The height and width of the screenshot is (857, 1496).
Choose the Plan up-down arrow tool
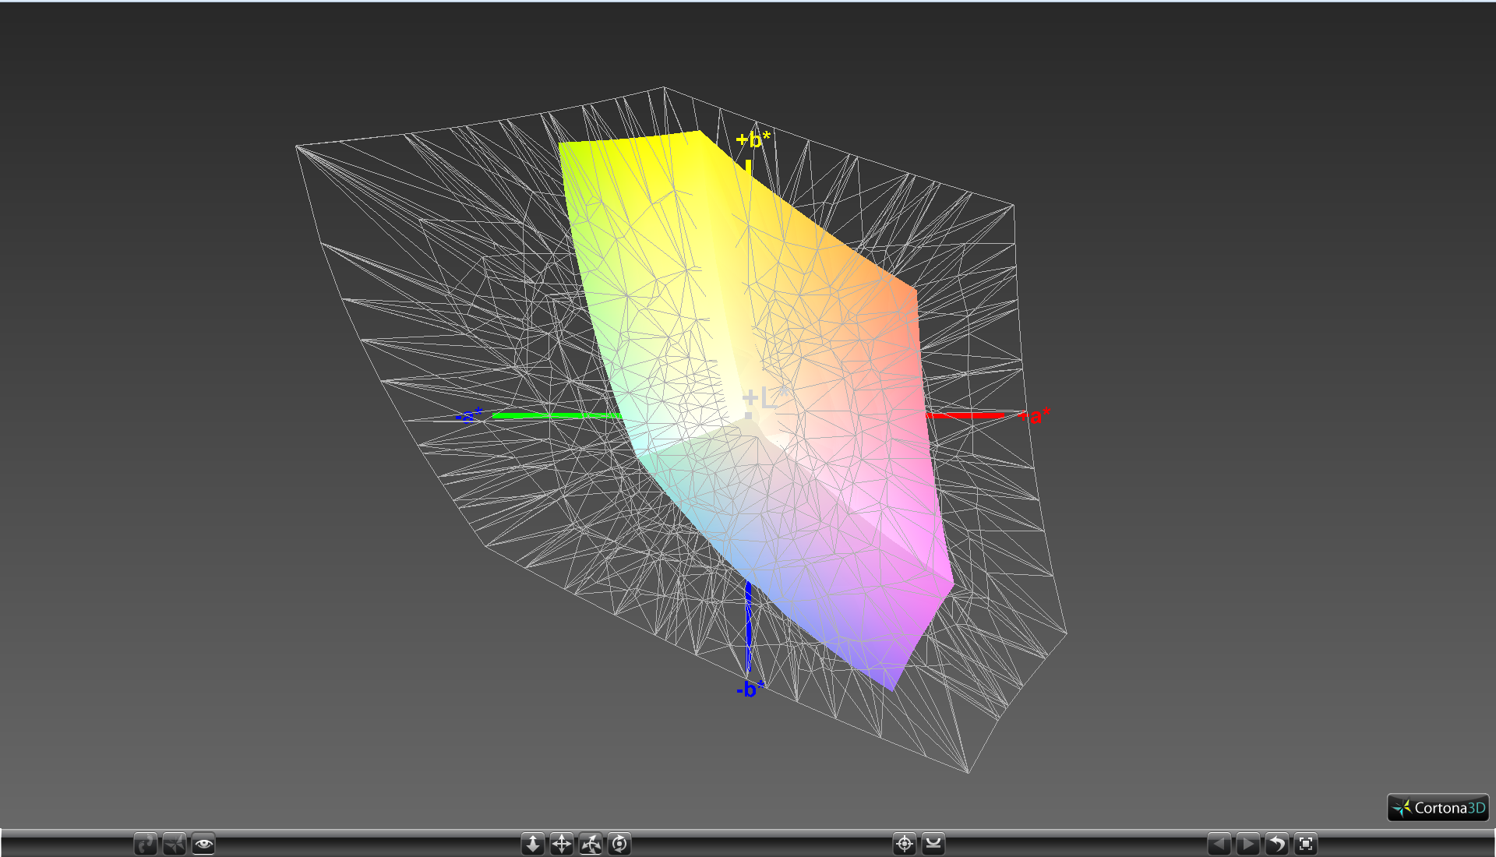point(533,844)
